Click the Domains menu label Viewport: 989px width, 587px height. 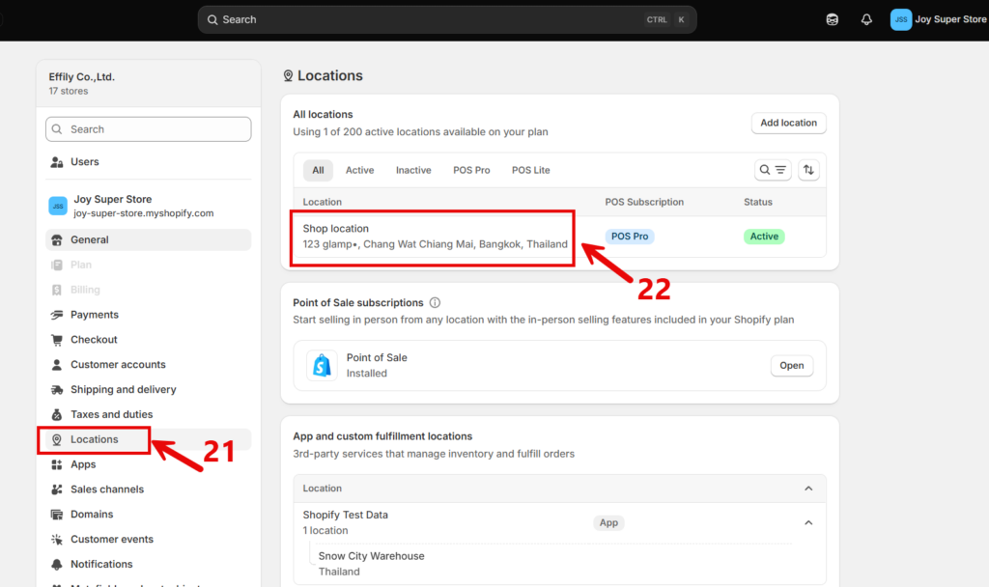92,515
